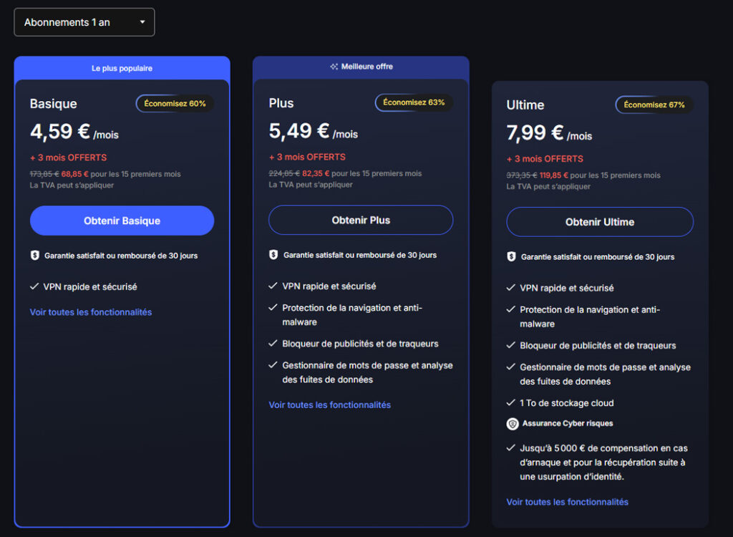Click checkmark next to Bloqueur de publicités in Plus
The image size is (733, 537).
pos(273,344)
